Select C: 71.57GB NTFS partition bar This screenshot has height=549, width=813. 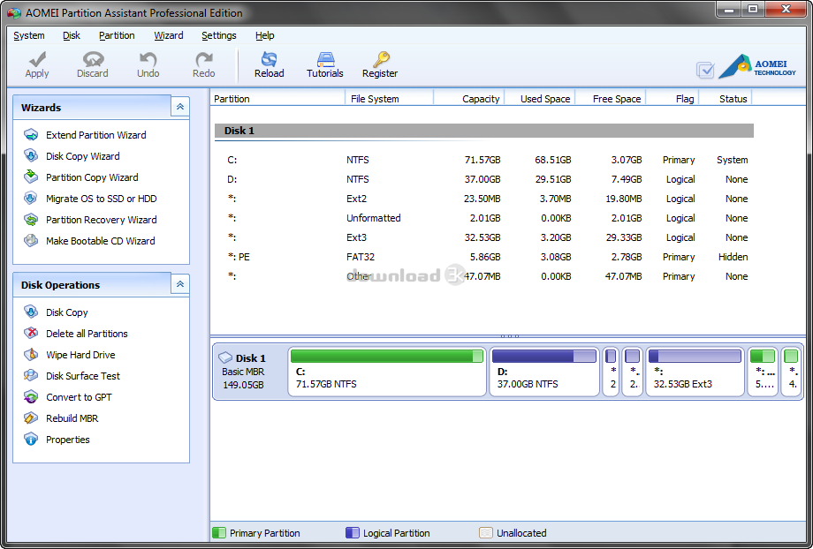coord(387,372)
